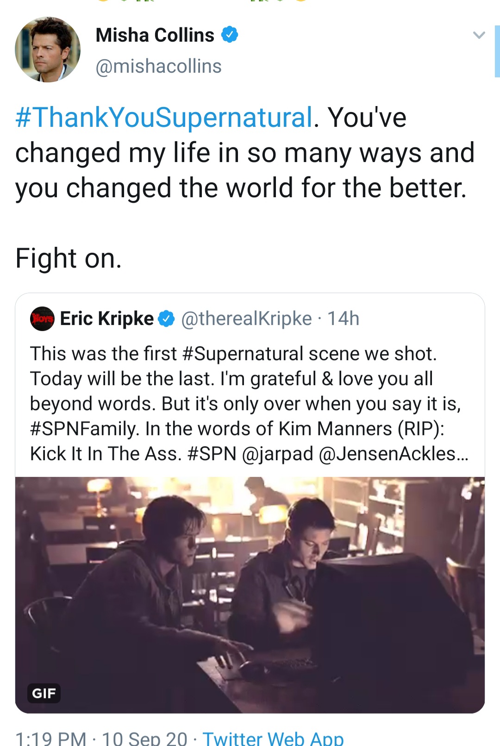
Task: Expand tweet options chevron
Action: coord(479,35)
